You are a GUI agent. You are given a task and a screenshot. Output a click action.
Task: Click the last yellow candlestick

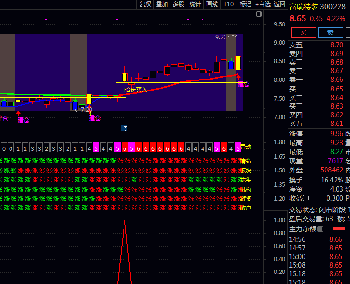[x=238, y=63]
